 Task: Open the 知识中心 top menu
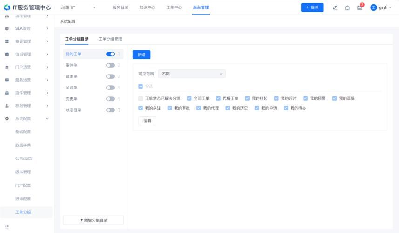(147, 7)
